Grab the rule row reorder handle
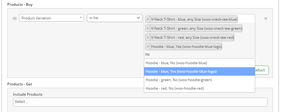 (x=15, y=18)
